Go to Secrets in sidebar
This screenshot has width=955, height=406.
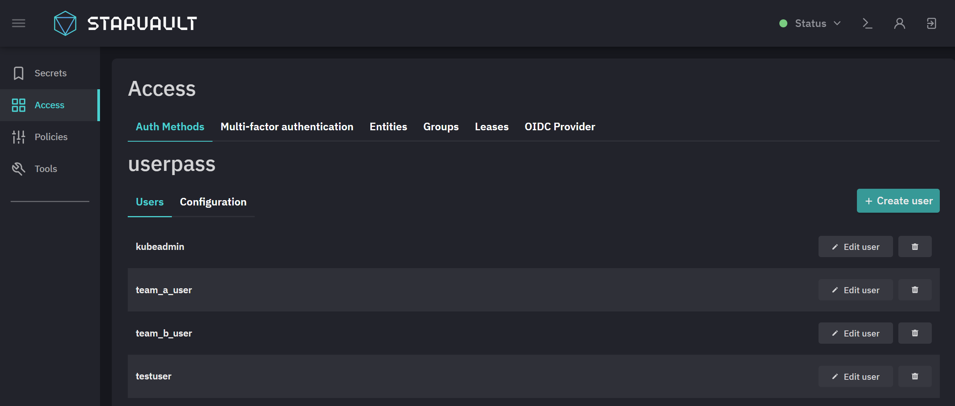[x=50, y=73]
